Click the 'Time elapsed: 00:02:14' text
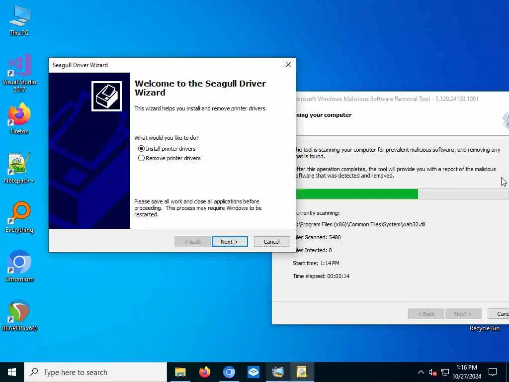The image size is (509, 382). [x=321, y=276]
